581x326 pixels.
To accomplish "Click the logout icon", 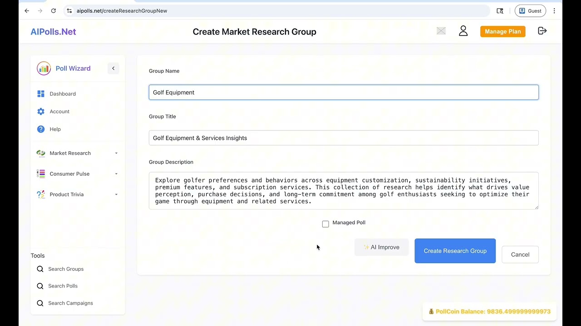I will 542,31.
